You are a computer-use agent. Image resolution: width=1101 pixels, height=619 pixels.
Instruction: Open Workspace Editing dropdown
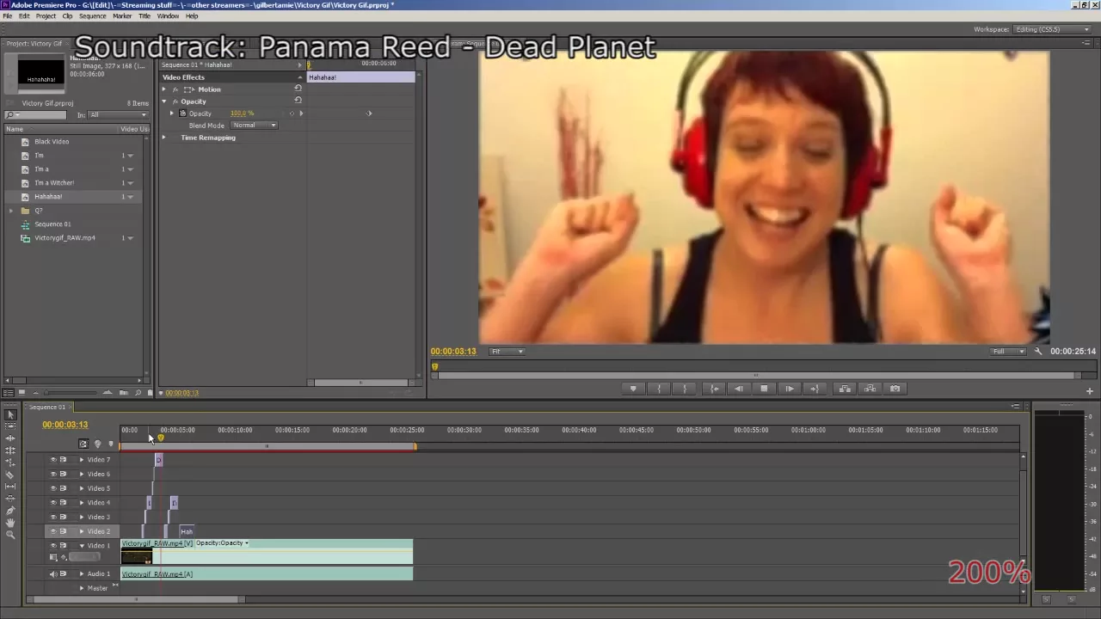point(1053,29)
